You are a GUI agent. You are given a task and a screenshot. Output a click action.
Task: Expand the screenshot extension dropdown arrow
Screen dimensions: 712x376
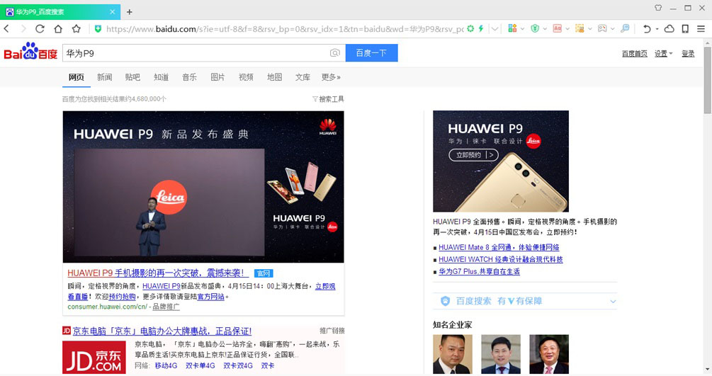590,28
